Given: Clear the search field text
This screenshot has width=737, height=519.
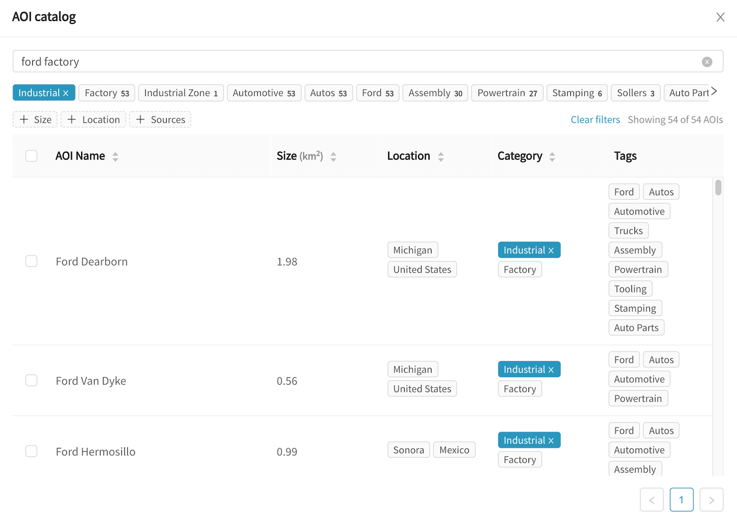Looking at the screenshot, I should click(x=707, y=62).
